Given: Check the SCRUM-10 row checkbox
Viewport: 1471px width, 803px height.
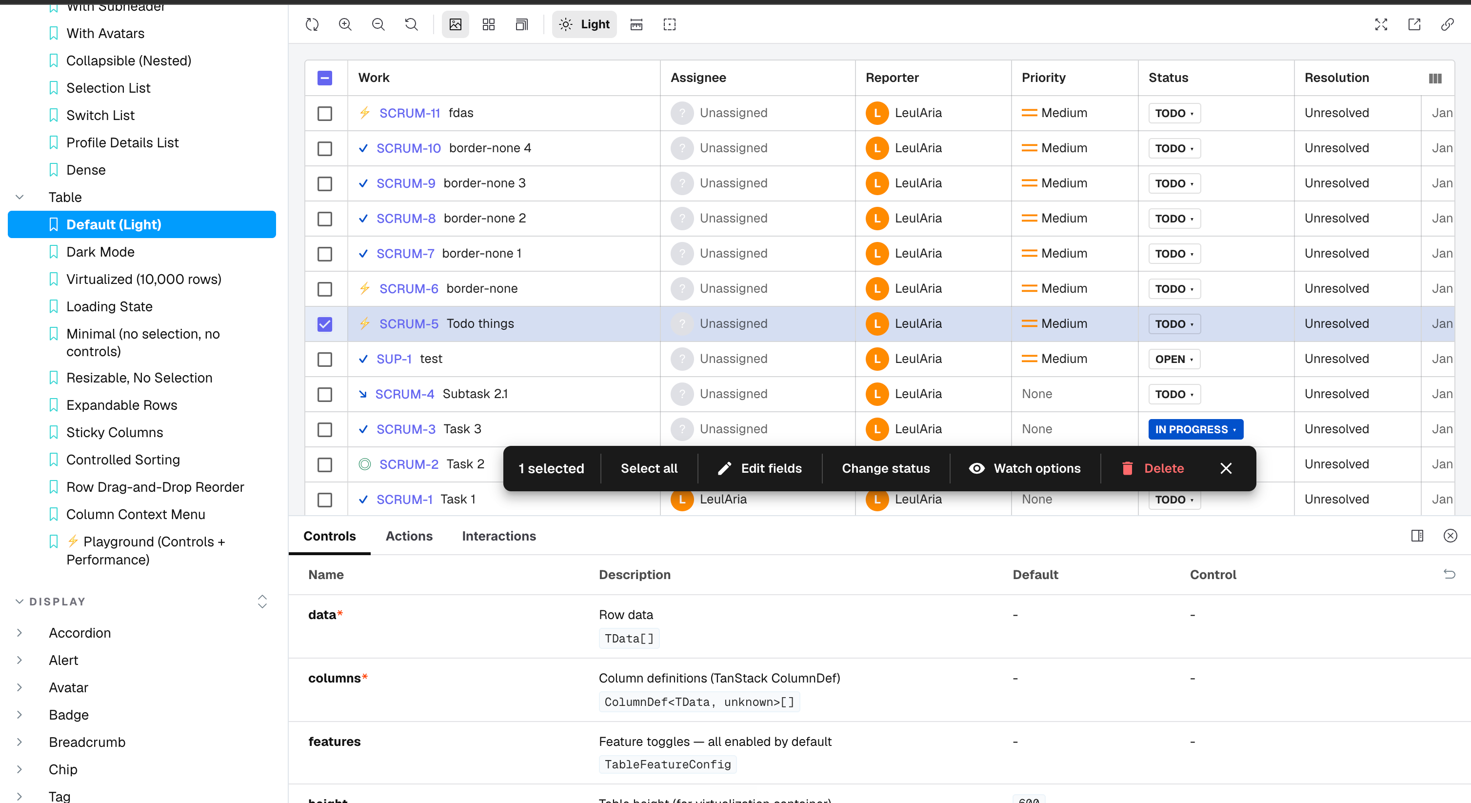Looking at the screenshot, I should pyautogui.click(x=324, y=148).
